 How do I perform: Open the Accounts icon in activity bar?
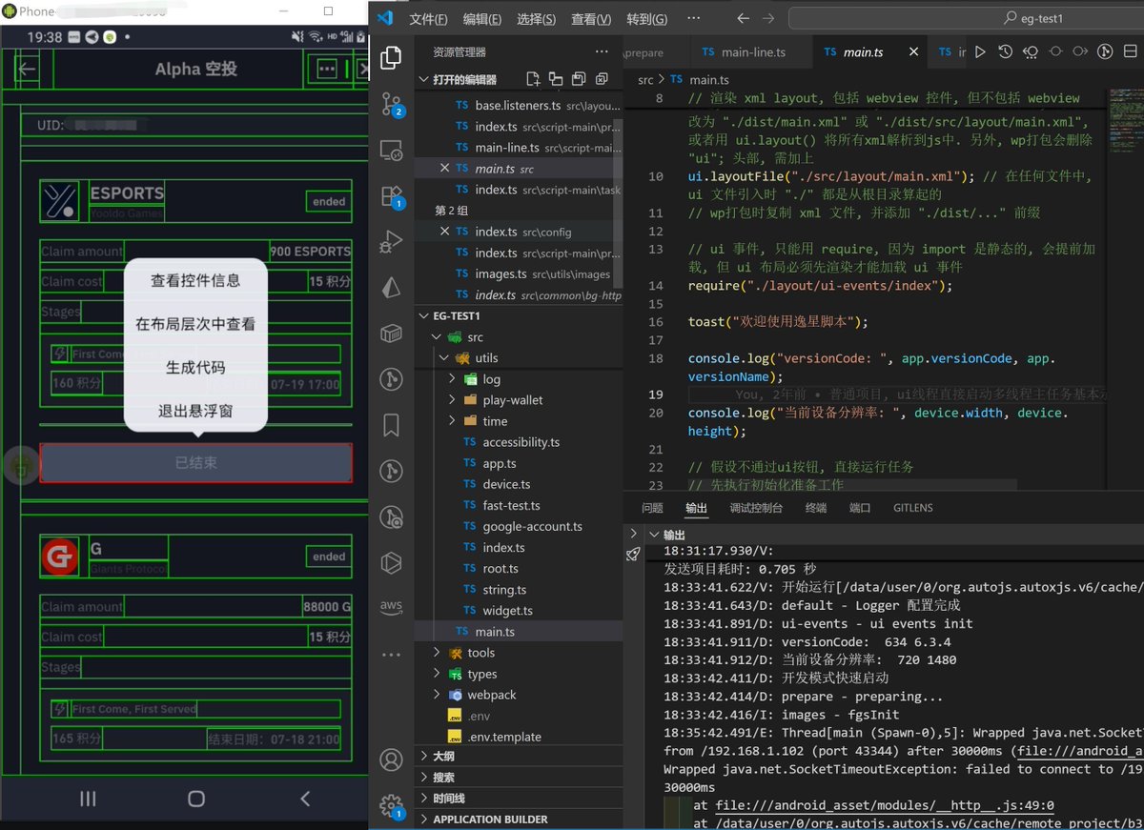391,759
